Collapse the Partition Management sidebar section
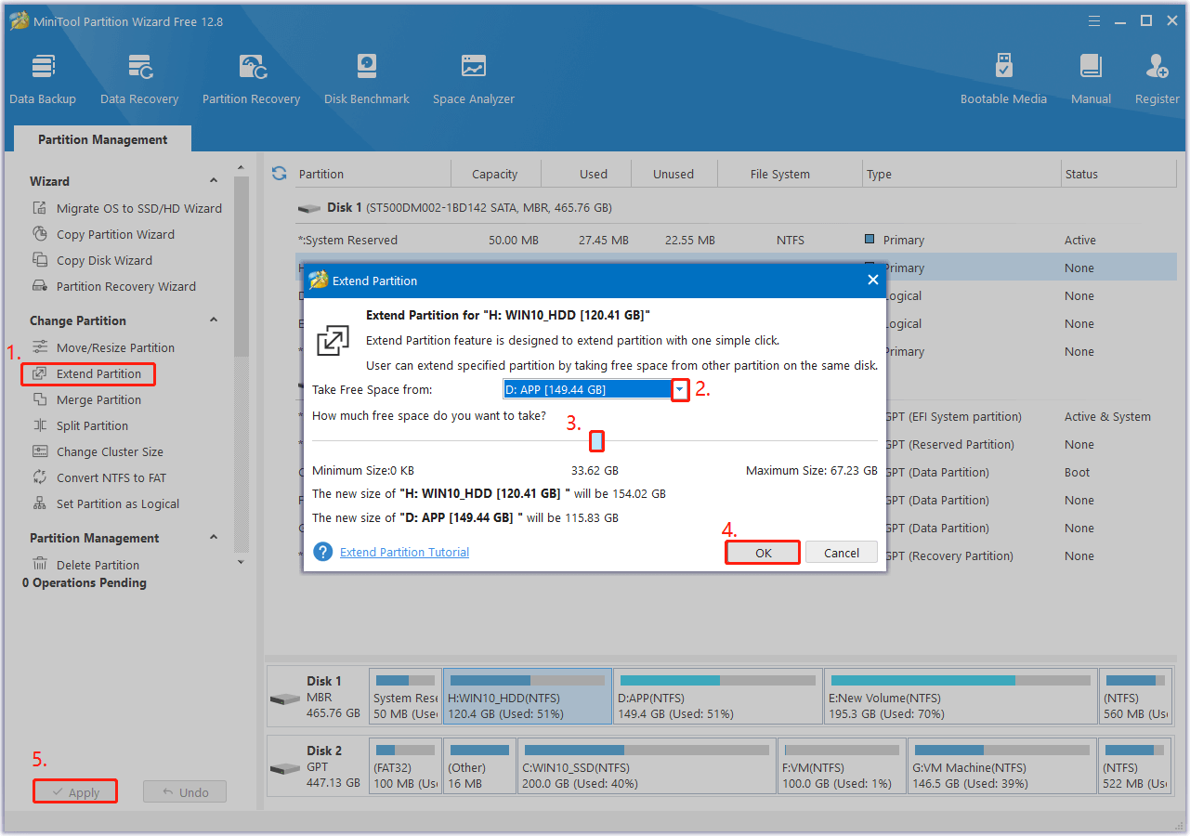 tap(214, 538)
